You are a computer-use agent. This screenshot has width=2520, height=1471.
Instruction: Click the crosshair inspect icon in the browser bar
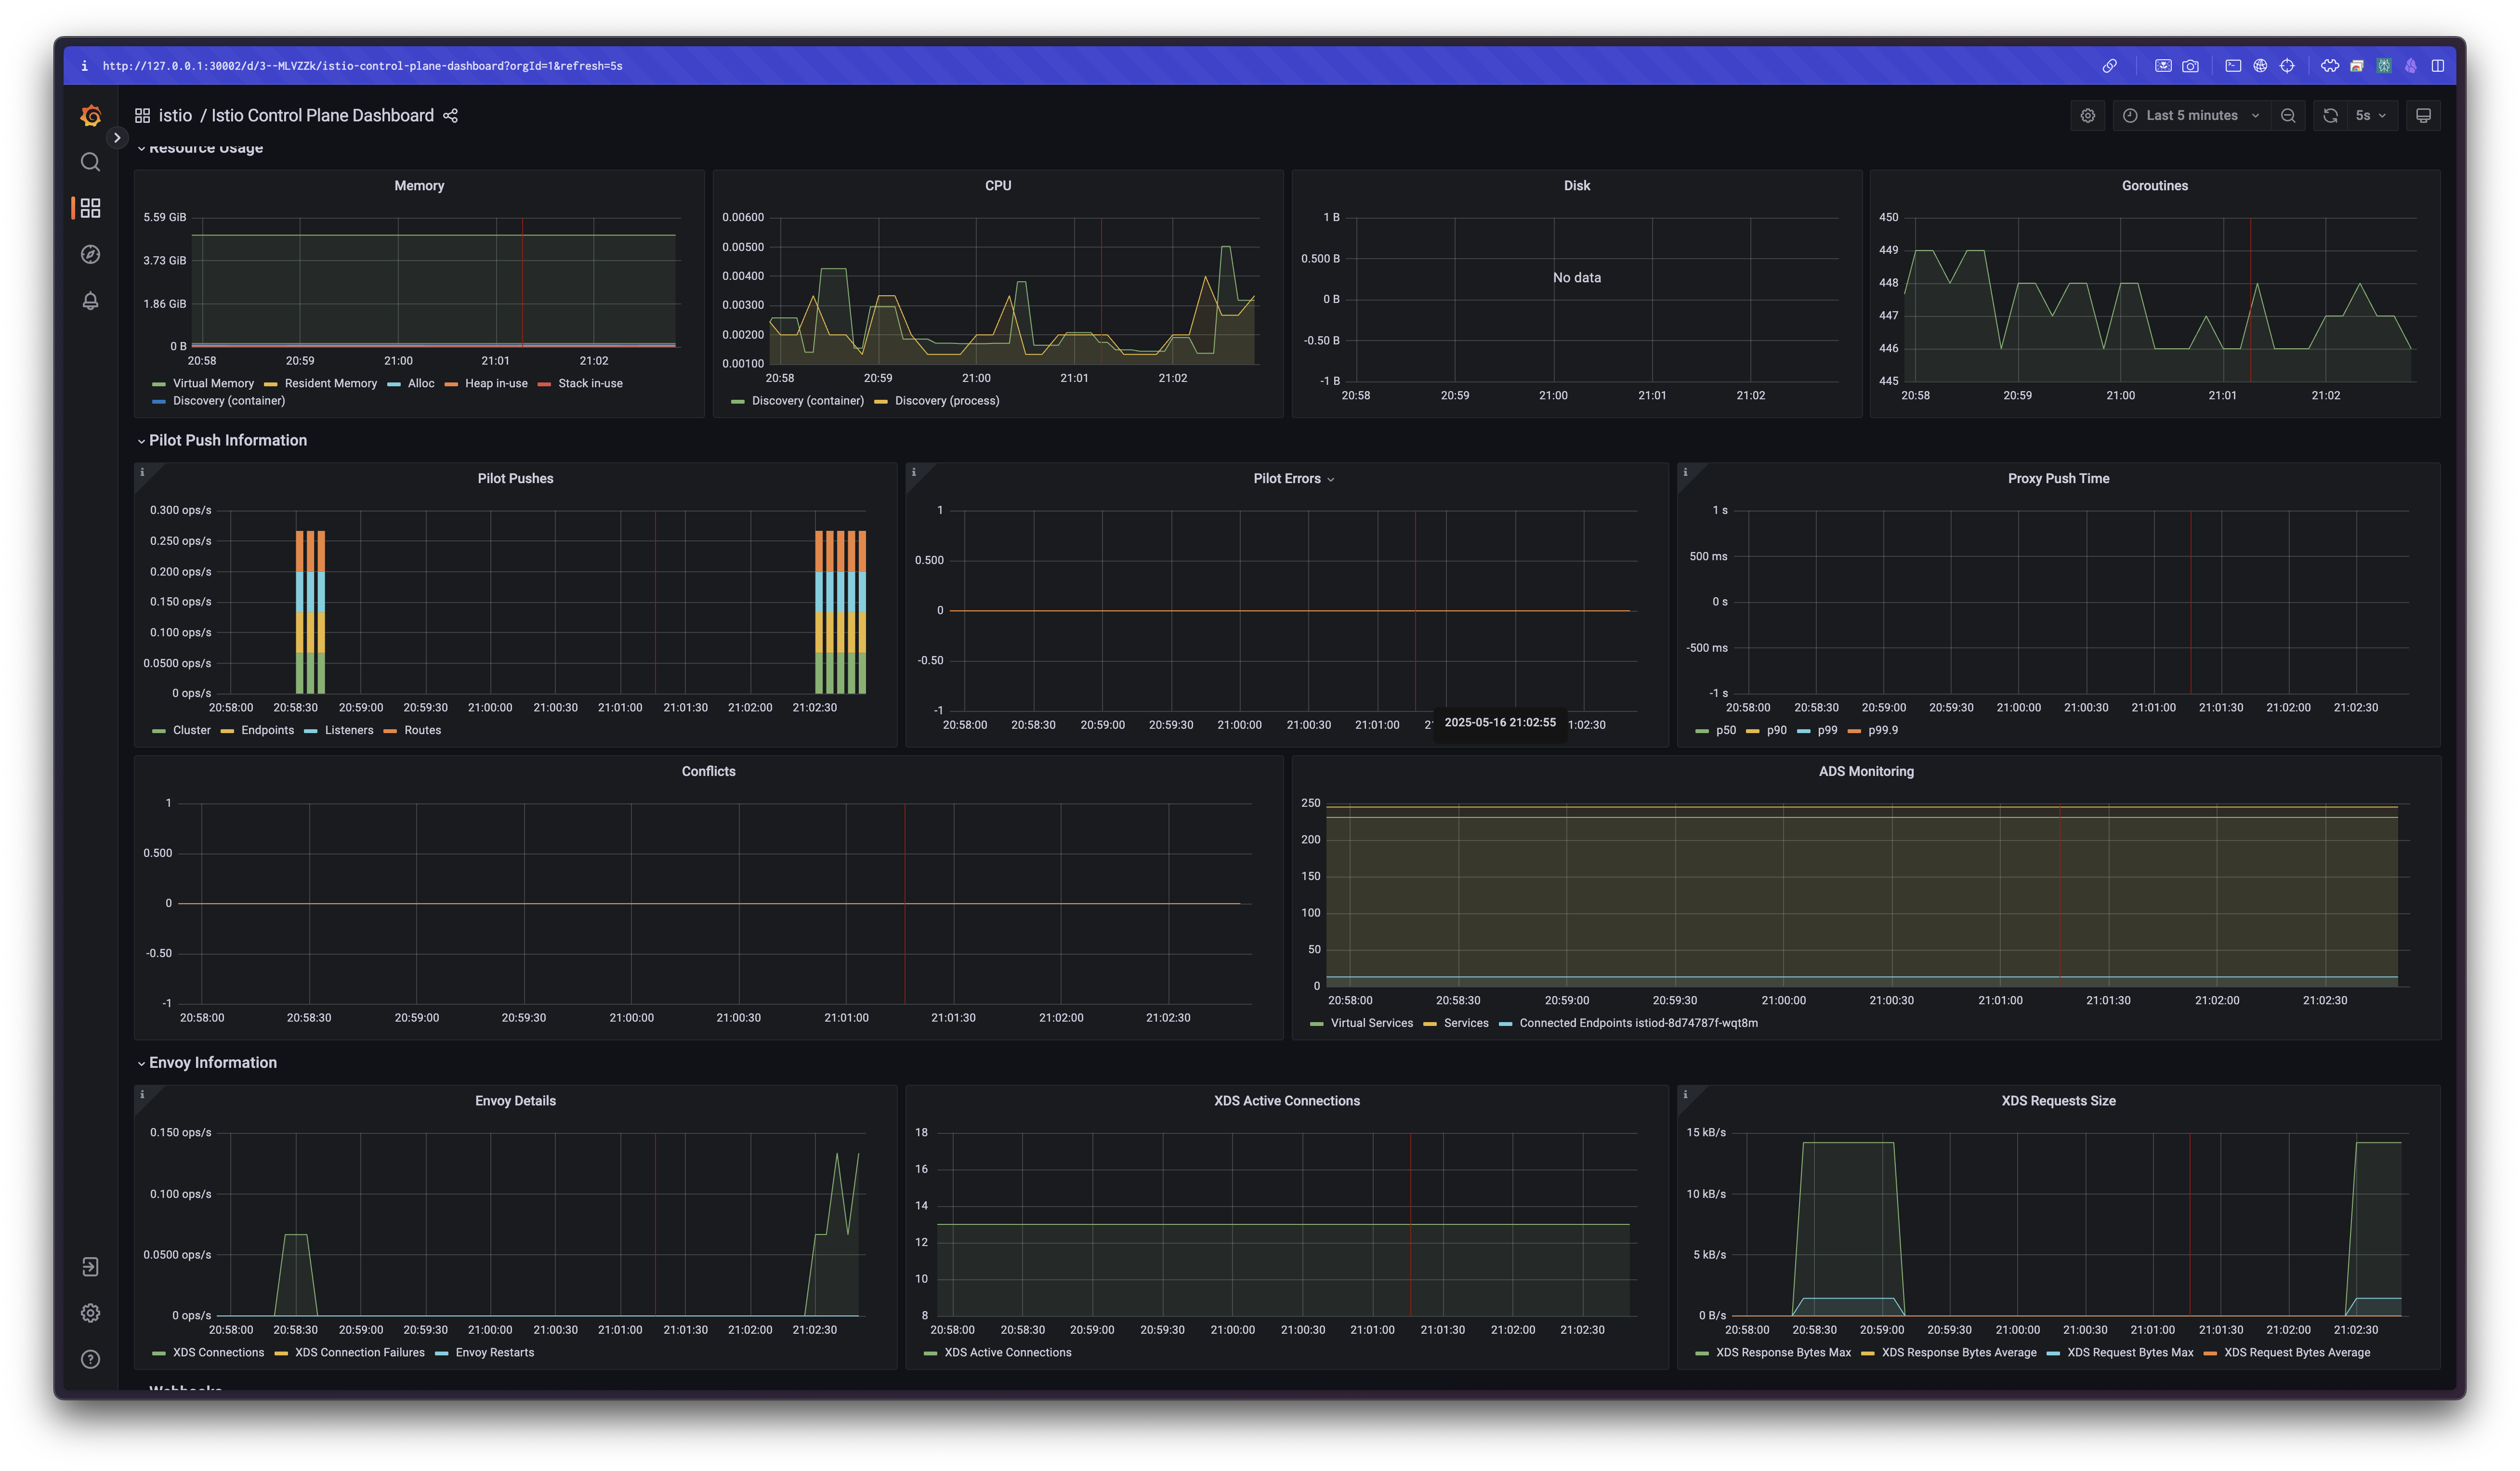tap(2287, 66)
